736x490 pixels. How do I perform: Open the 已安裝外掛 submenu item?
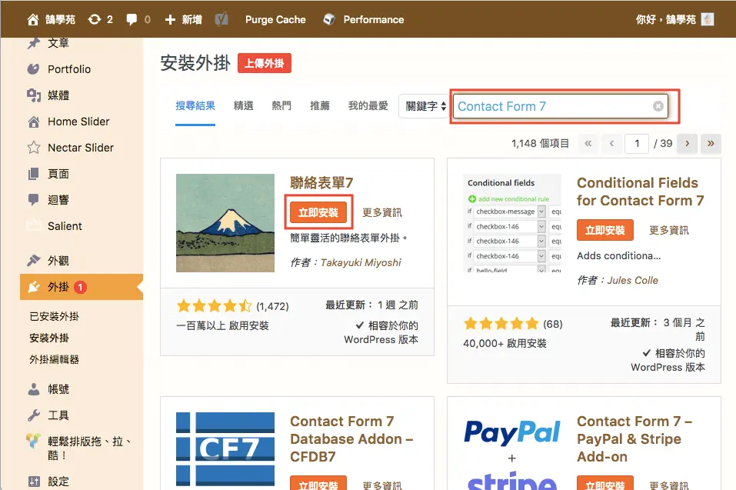(x=54, y=316)
